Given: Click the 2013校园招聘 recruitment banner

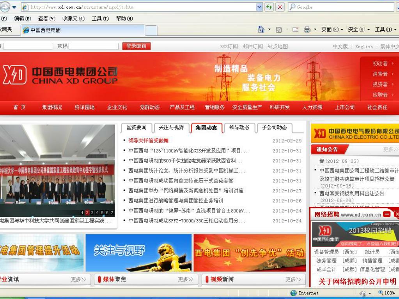Looking at the screenshot, I should 355,234.
